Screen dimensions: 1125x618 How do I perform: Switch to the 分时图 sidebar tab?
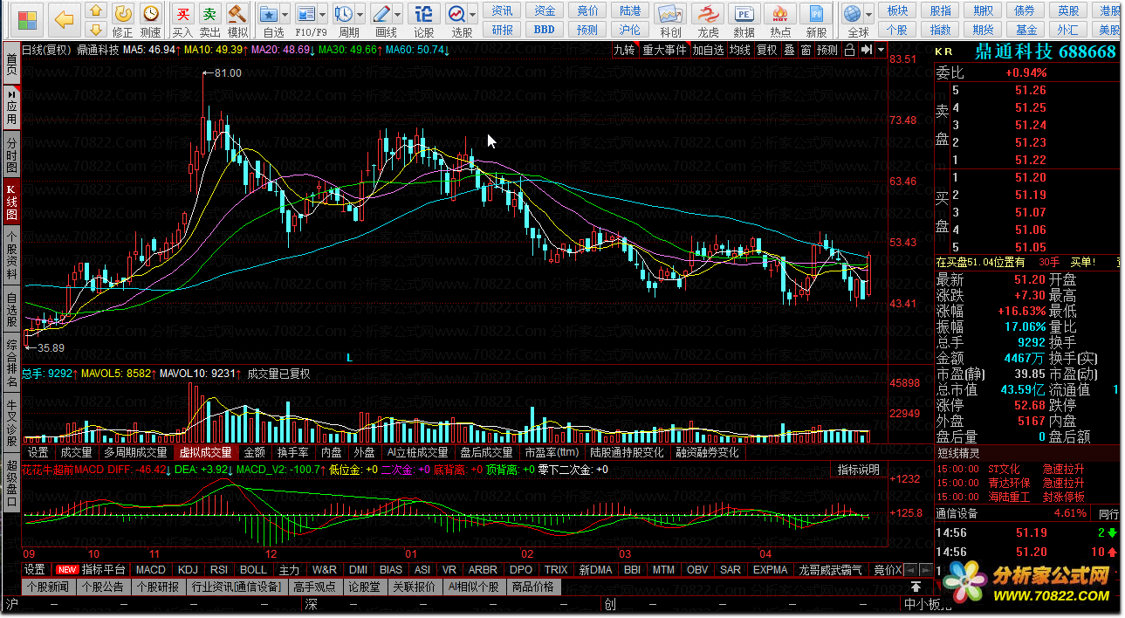(11, 154)
